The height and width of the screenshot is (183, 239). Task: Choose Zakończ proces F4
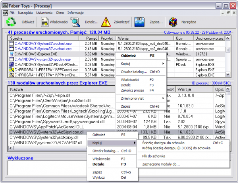(141, 91)
